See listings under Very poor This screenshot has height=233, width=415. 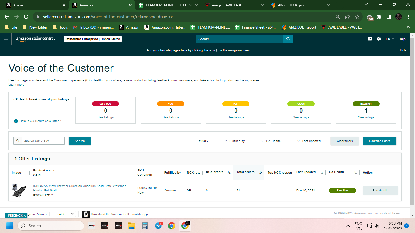click(105, 117)
